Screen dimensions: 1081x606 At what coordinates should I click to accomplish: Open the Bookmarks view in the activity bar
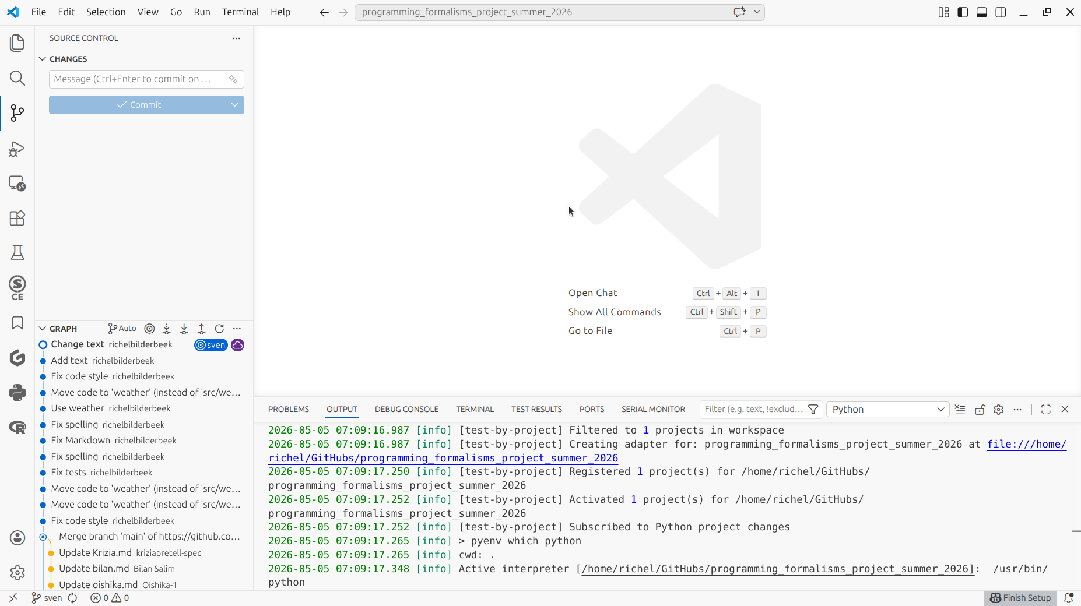coord(17,323)
